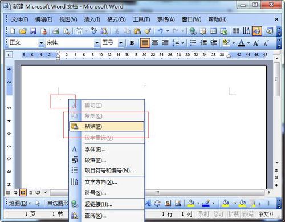
Task: Toggle the highlighted drawing toolbar button
Action: point(257,31)
